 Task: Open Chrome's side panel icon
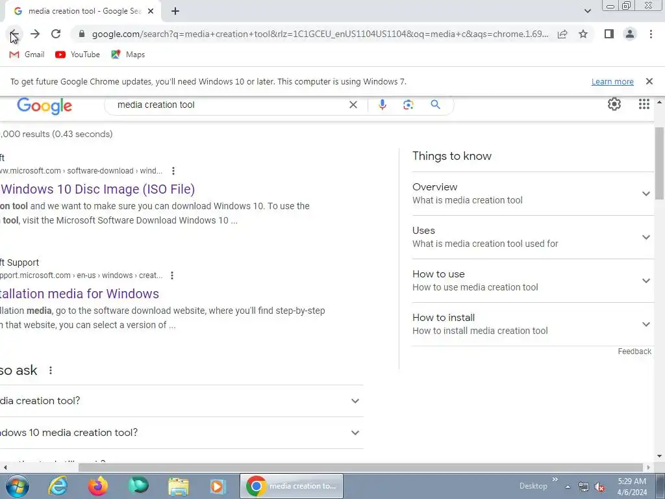pos(609,34)
